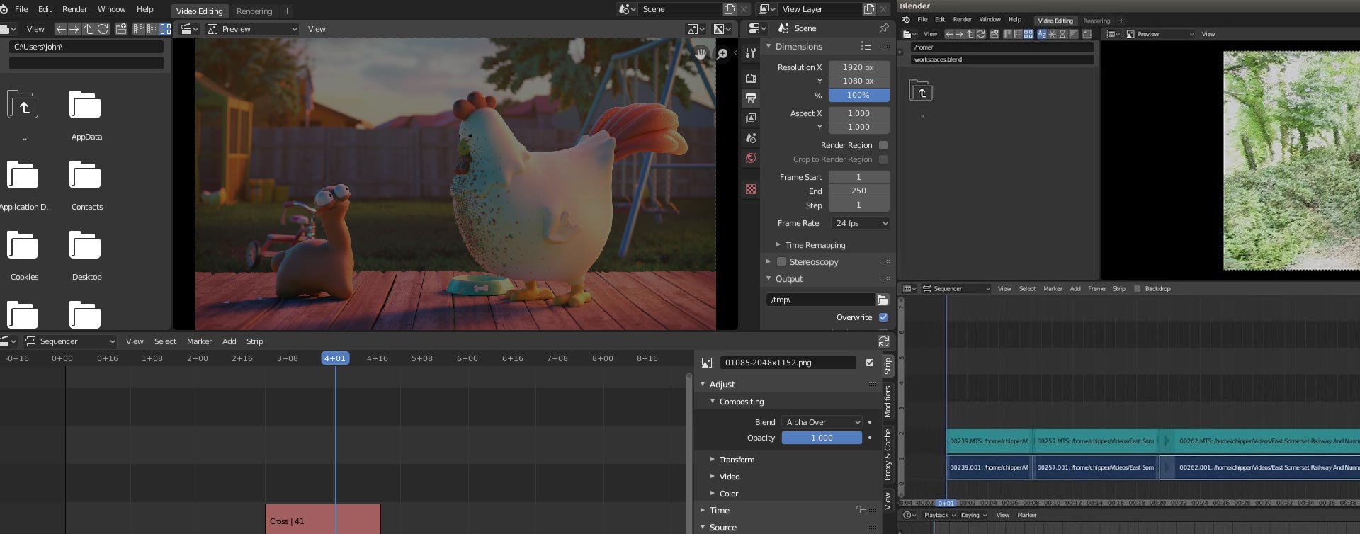Image resolution: width=1360 pixels, height=534 pixels.
Task: Enable Stereoscopy checkbox
Action: (x=781, y=261)
